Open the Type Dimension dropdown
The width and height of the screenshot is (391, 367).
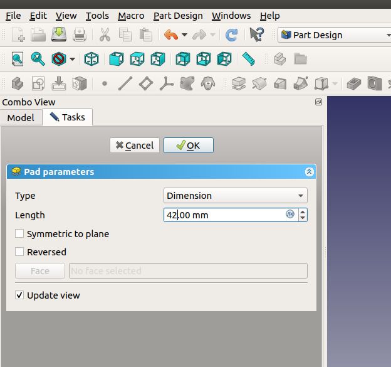pos(236,196)
